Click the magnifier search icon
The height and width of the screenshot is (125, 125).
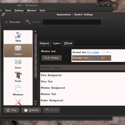pyautogui.click(x=28, y=22)
